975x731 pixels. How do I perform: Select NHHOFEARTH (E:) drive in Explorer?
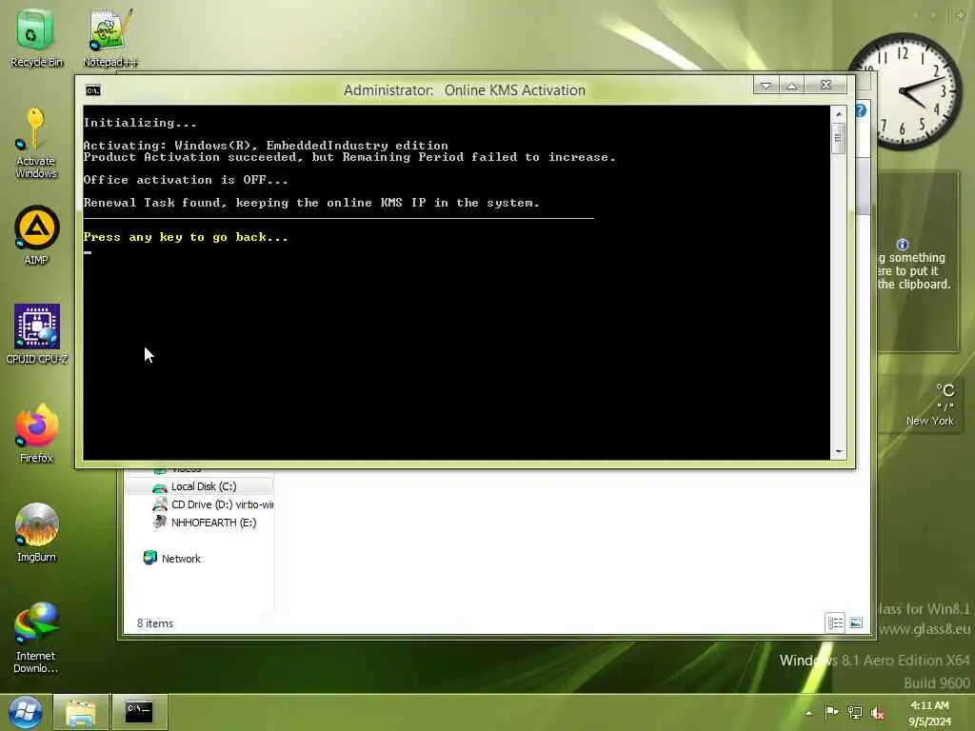(x=204, y=523)
